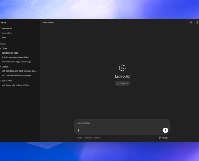This screenshot has height=161, width=199.
Task: Click the New thread title in the header
Action: pos(48,23)
